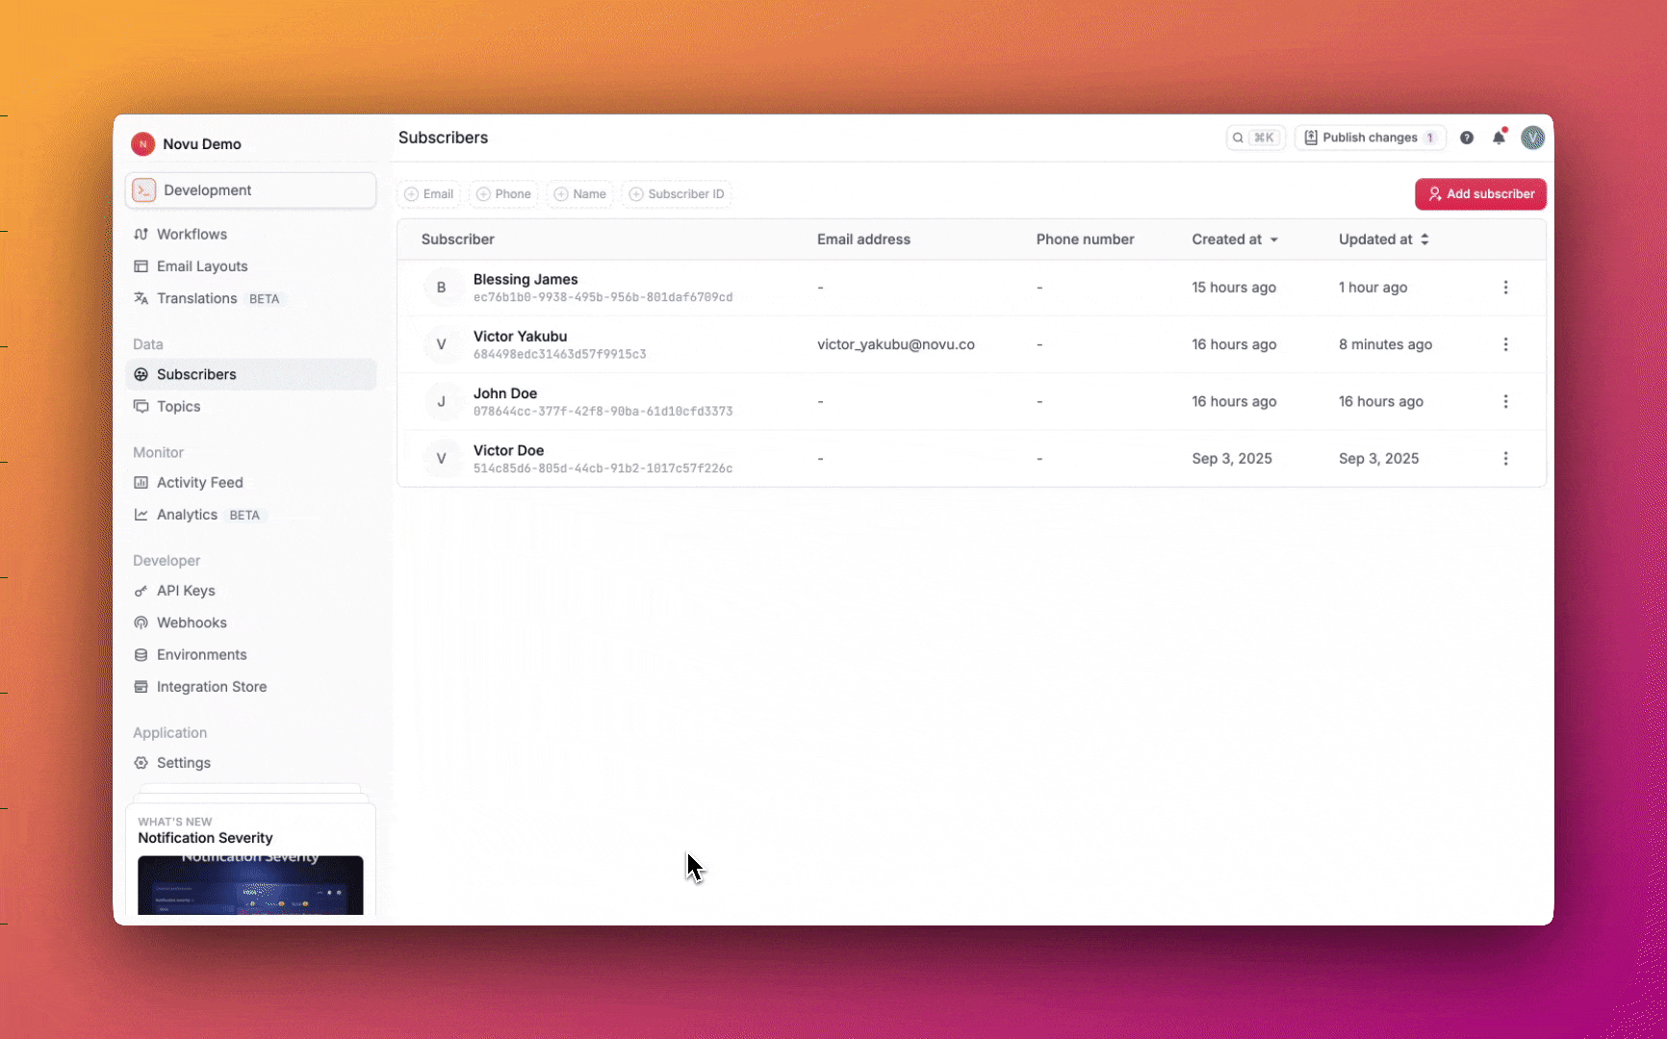Click the notification bell icon
Viewport: 1667px width, 1039px height.
point(1499,138)
